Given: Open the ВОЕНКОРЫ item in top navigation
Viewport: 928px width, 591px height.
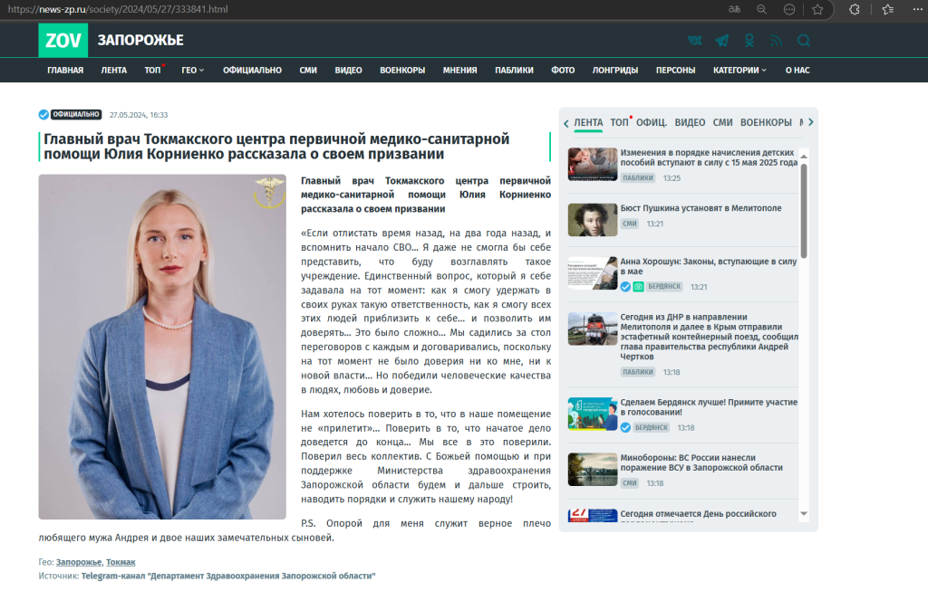Looking at the screenshot, I should click(402, 71).
